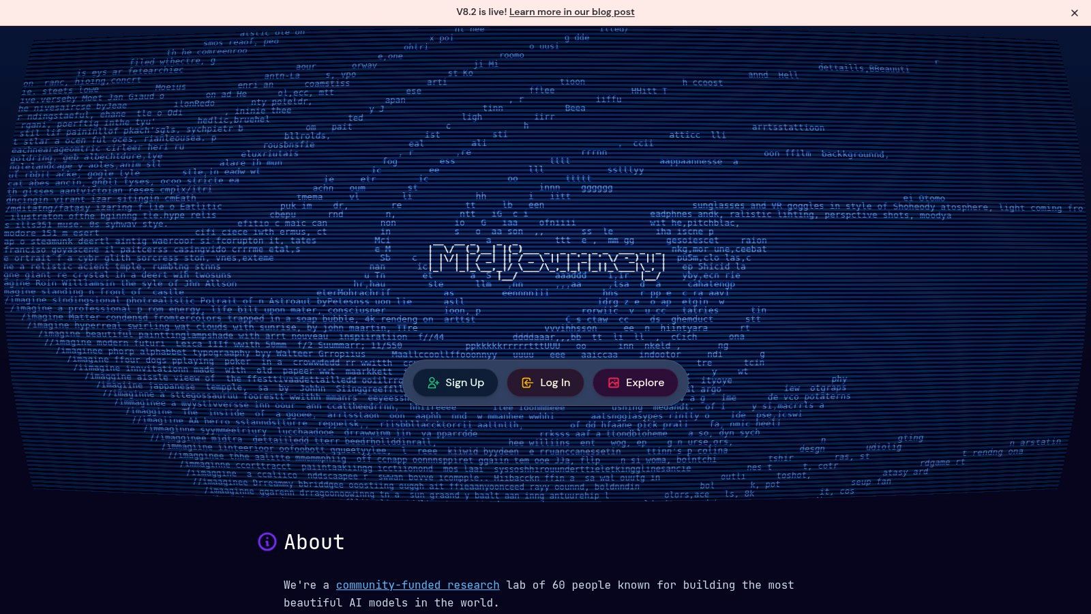Dismiss the V8.2 announcement banner
This screenshot has height=614, width=1091.
1075,13
